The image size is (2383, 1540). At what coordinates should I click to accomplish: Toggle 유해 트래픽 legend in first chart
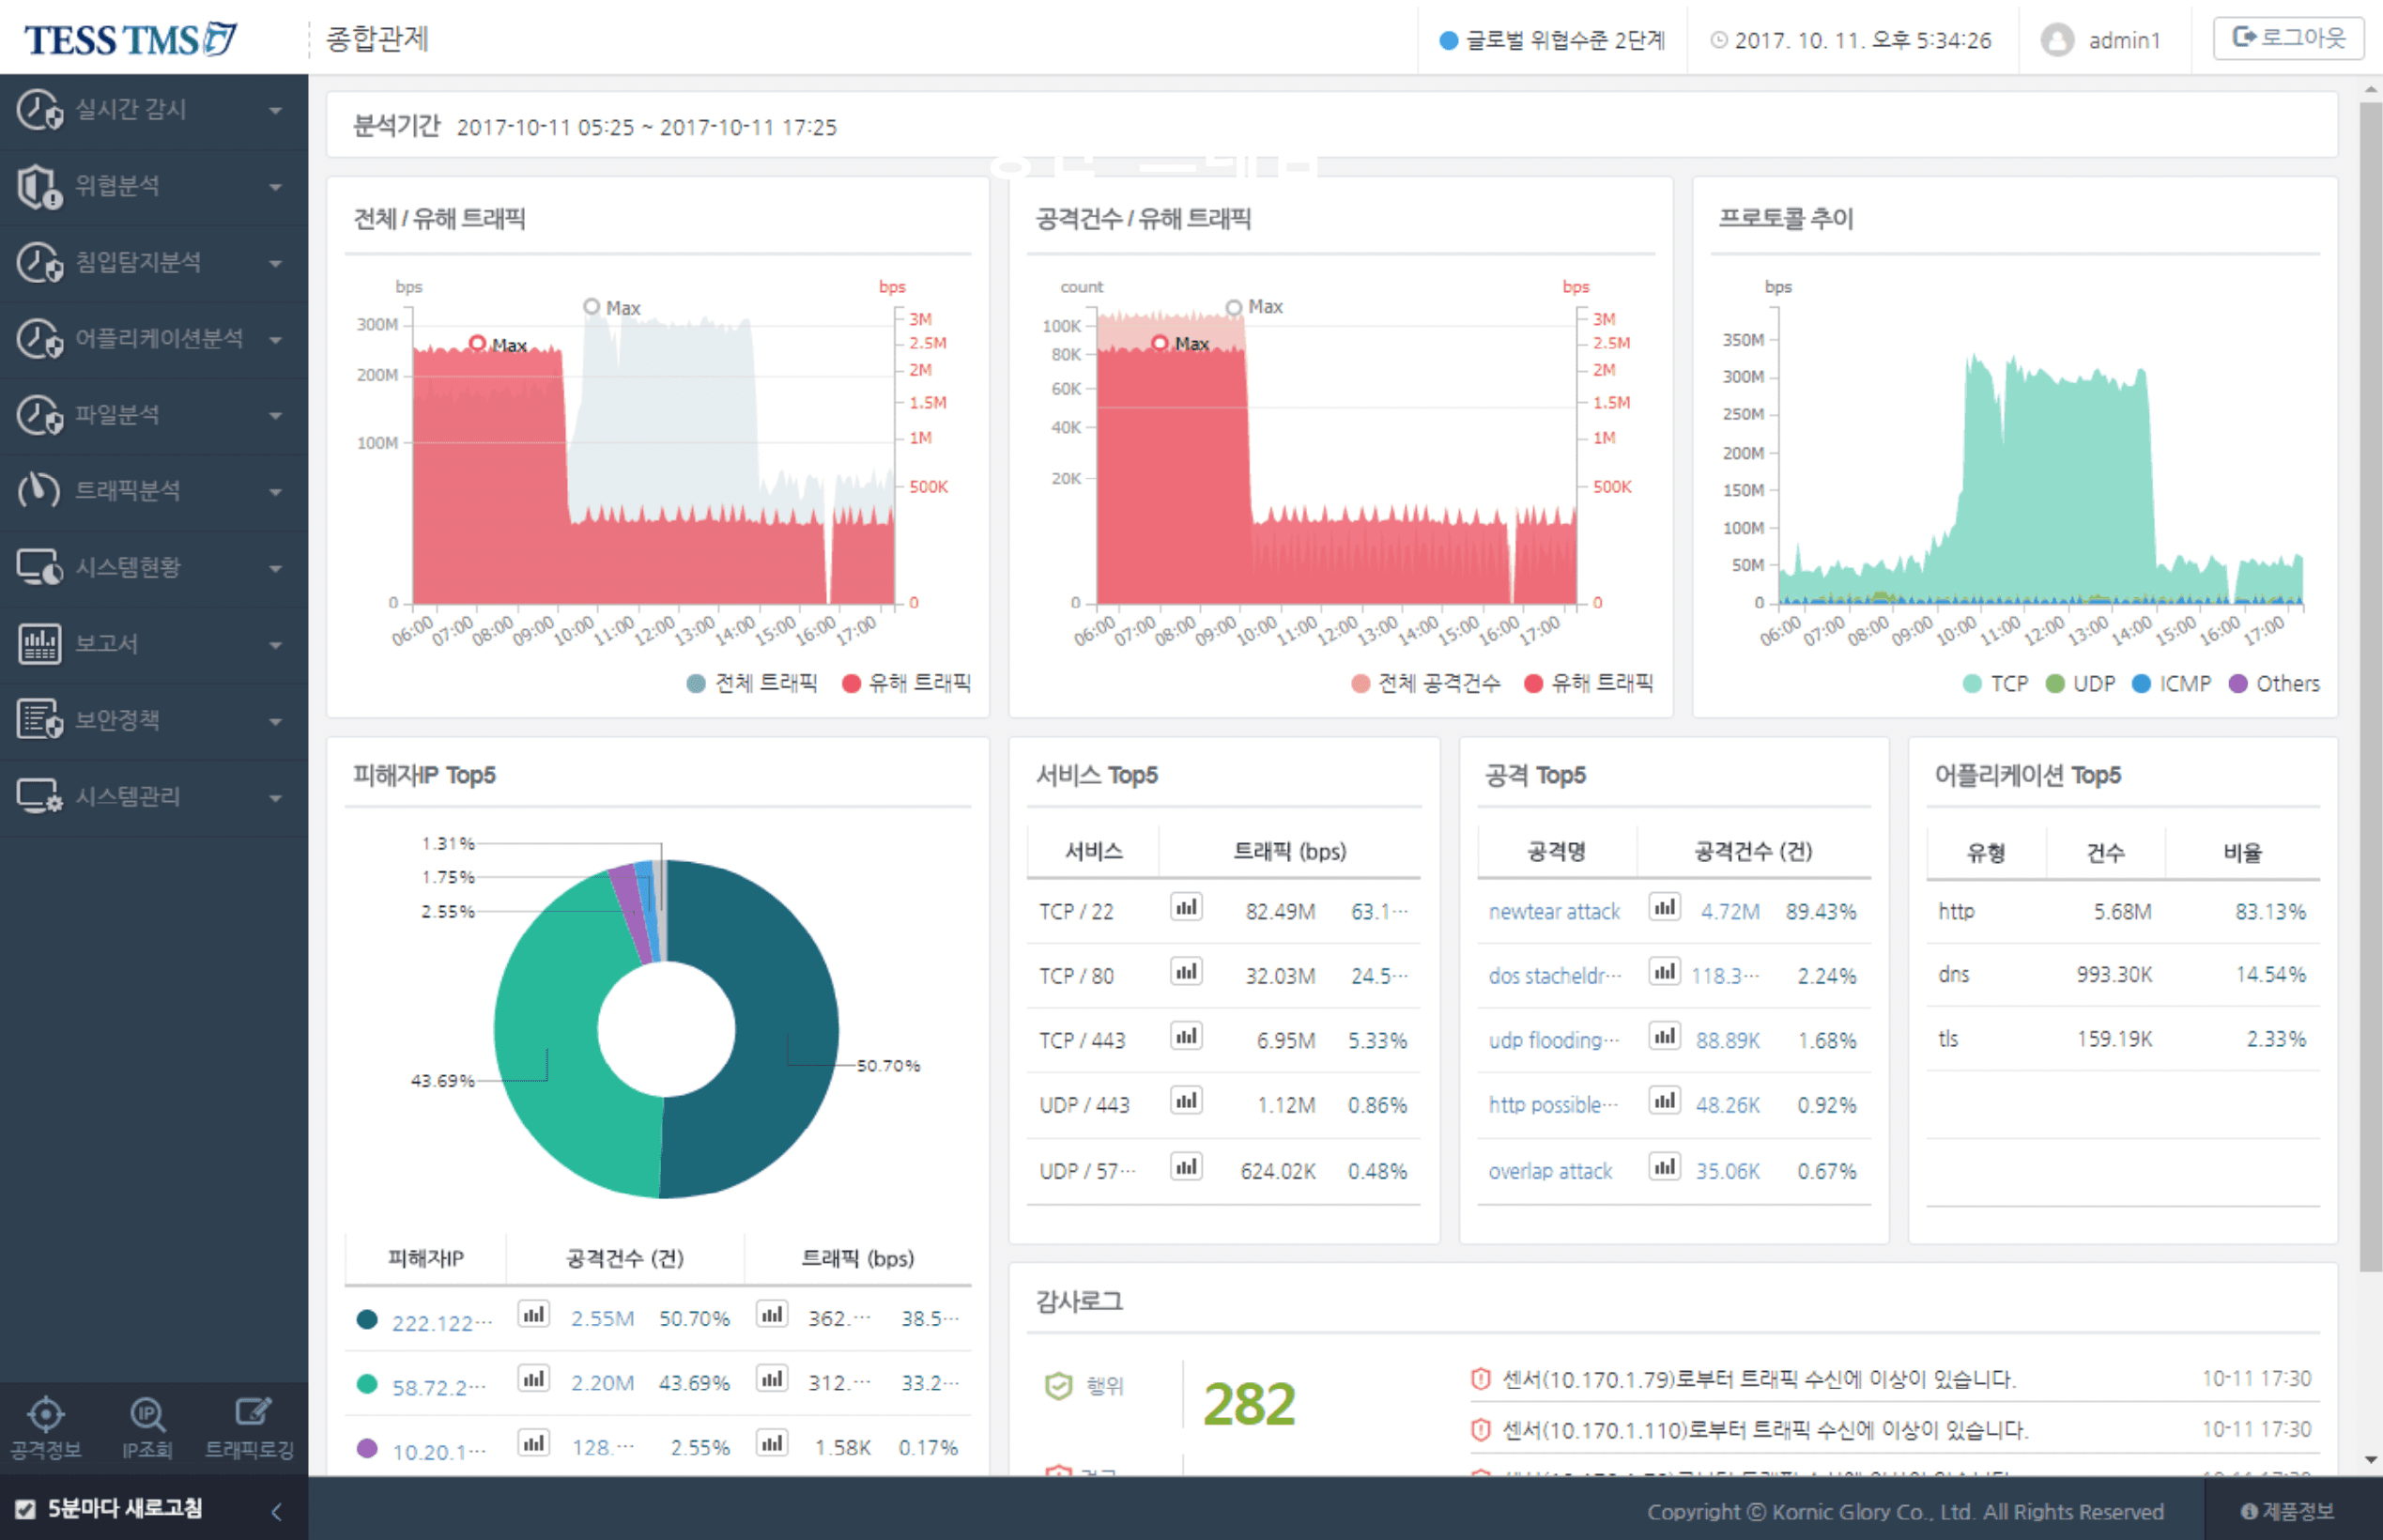pyautogui.click(x=907, y=683)
